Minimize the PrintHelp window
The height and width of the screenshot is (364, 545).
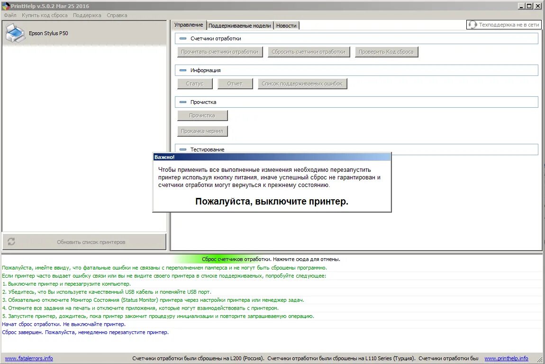pos(521,6)
